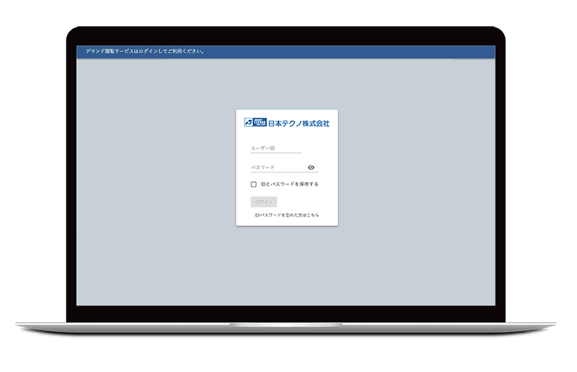577x372 pixels.
Task: Open the forgot ID/password link
Action: pyautogui.click(x=287, y=215)
